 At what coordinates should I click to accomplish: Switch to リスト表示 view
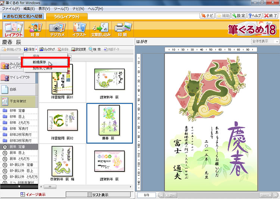point(98,195)
